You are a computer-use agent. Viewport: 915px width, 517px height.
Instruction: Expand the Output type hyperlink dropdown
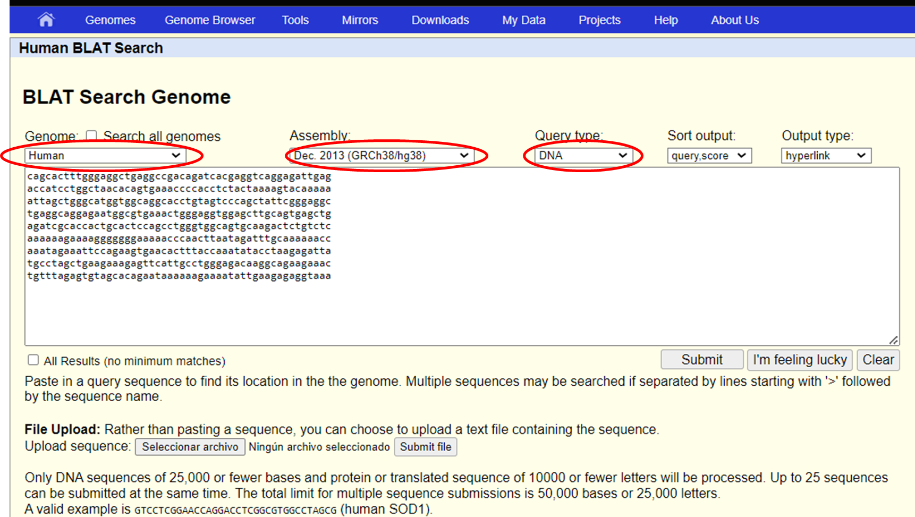[x=825, y=156]
